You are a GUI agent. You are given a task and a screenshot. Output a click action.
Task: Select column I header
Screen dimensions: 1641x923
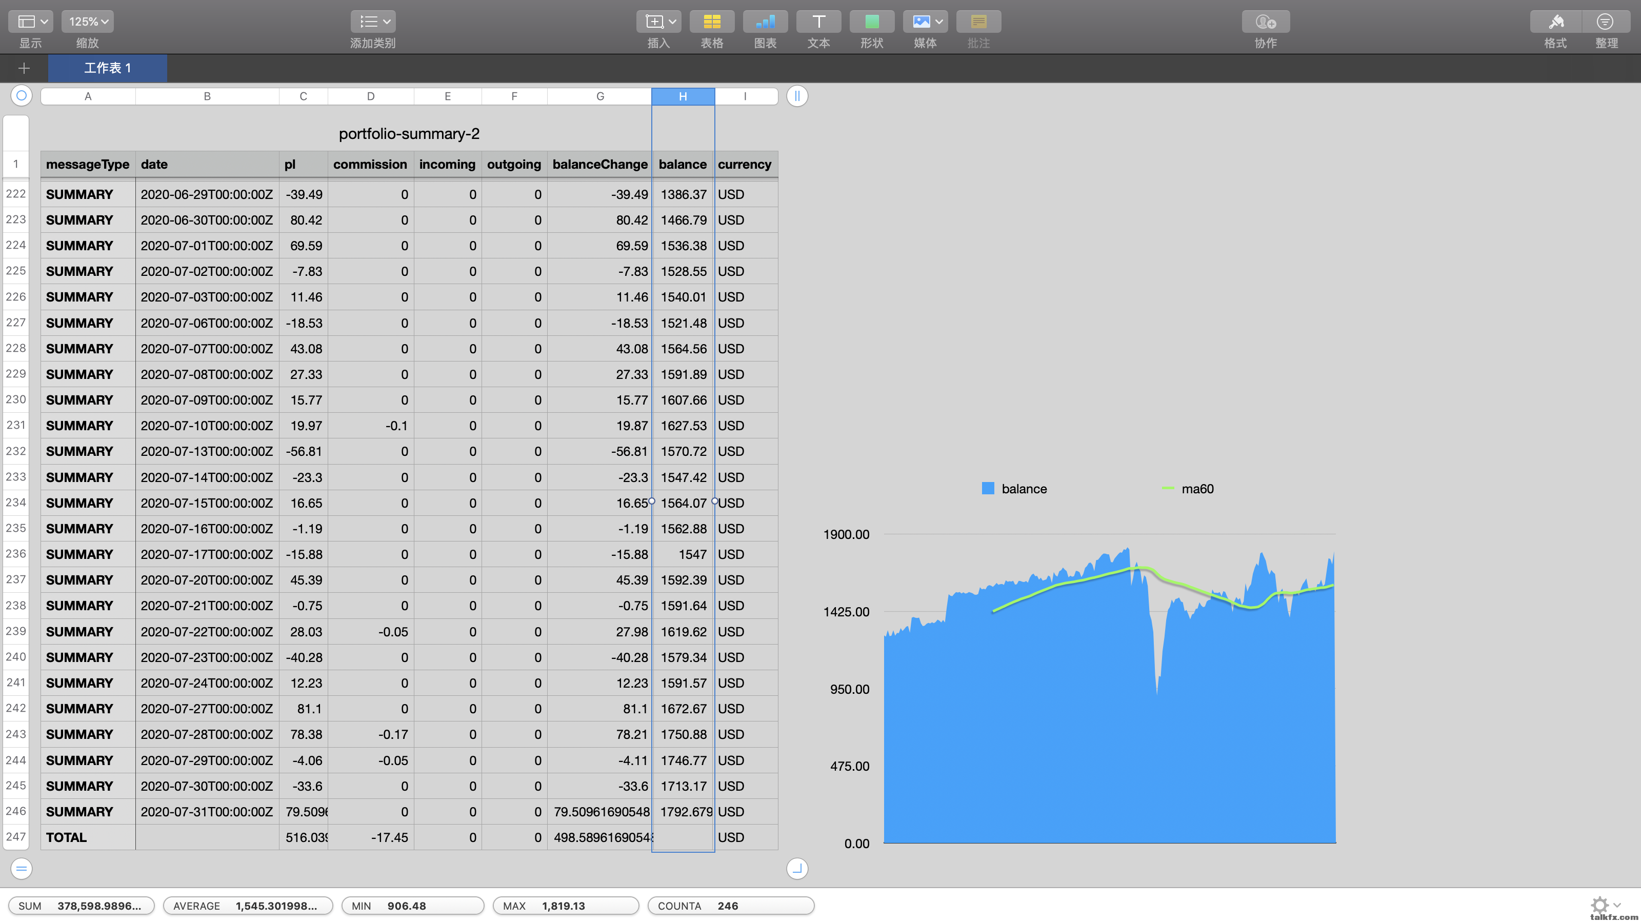pyautogui.click(x=745, y=96)
